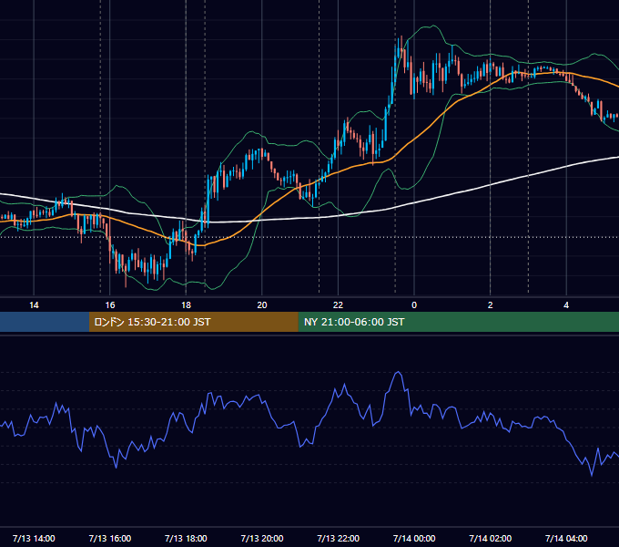Click the oscillator peak near 7/14 00:00

(399, 373)
